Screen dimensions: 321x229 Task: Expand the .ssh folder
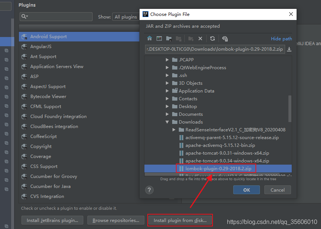[x=167, y=75]
